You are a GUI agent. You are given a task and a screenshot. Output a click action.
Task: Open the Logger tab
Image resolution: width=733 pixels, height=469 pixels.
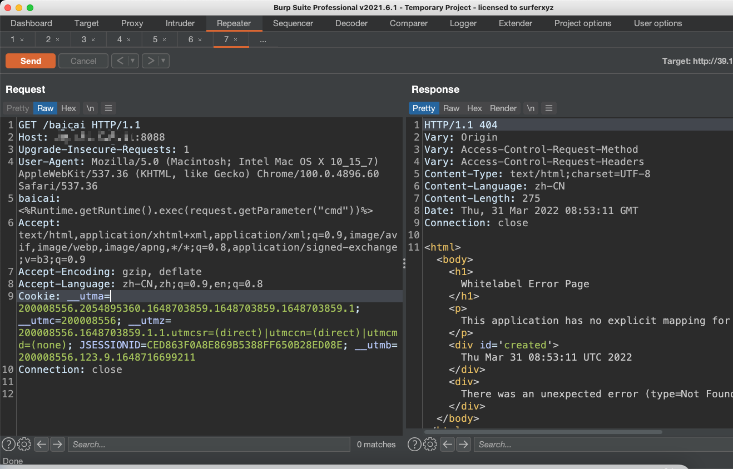pyautogui.click(x=463, y=23)
